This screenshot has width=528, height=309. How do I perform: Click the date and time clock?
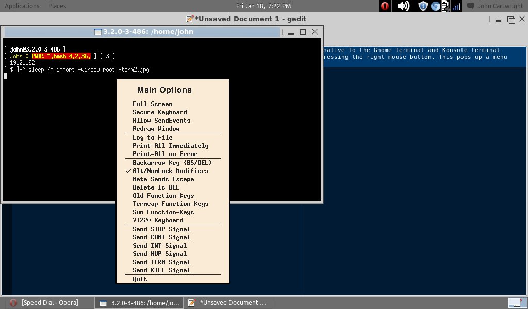[x=263, y=6]
